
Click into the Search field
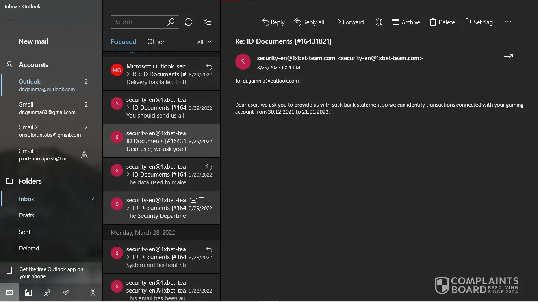pos(139,22)
